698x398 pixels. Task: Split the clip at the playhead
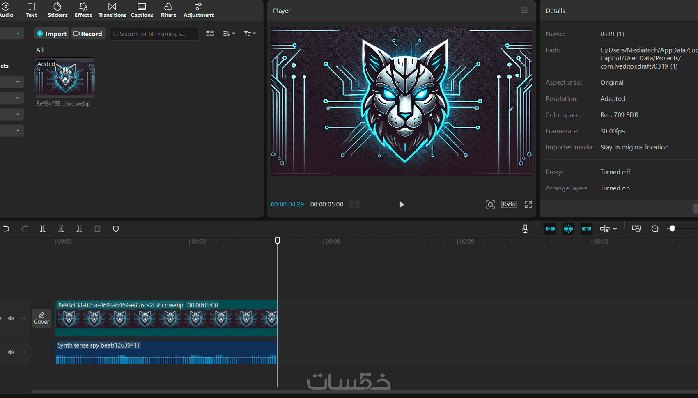click(x=43, y=229)
